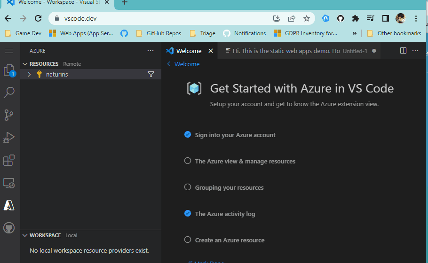Open the Triage bookmark folder

click(x=203, y=33)
